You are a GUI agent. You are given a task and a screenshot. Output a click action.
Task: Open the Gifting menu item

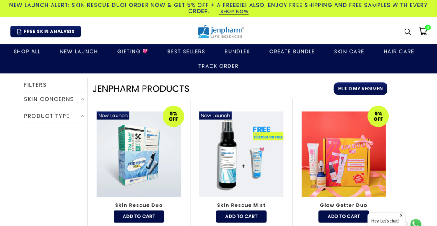pyautogui.click(x=132, y=52)
